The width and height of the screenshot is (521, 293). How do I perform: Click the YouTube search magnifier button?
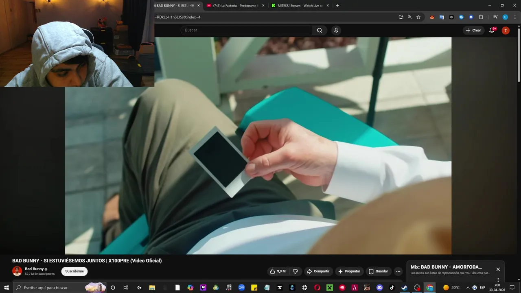pos(320,30)
